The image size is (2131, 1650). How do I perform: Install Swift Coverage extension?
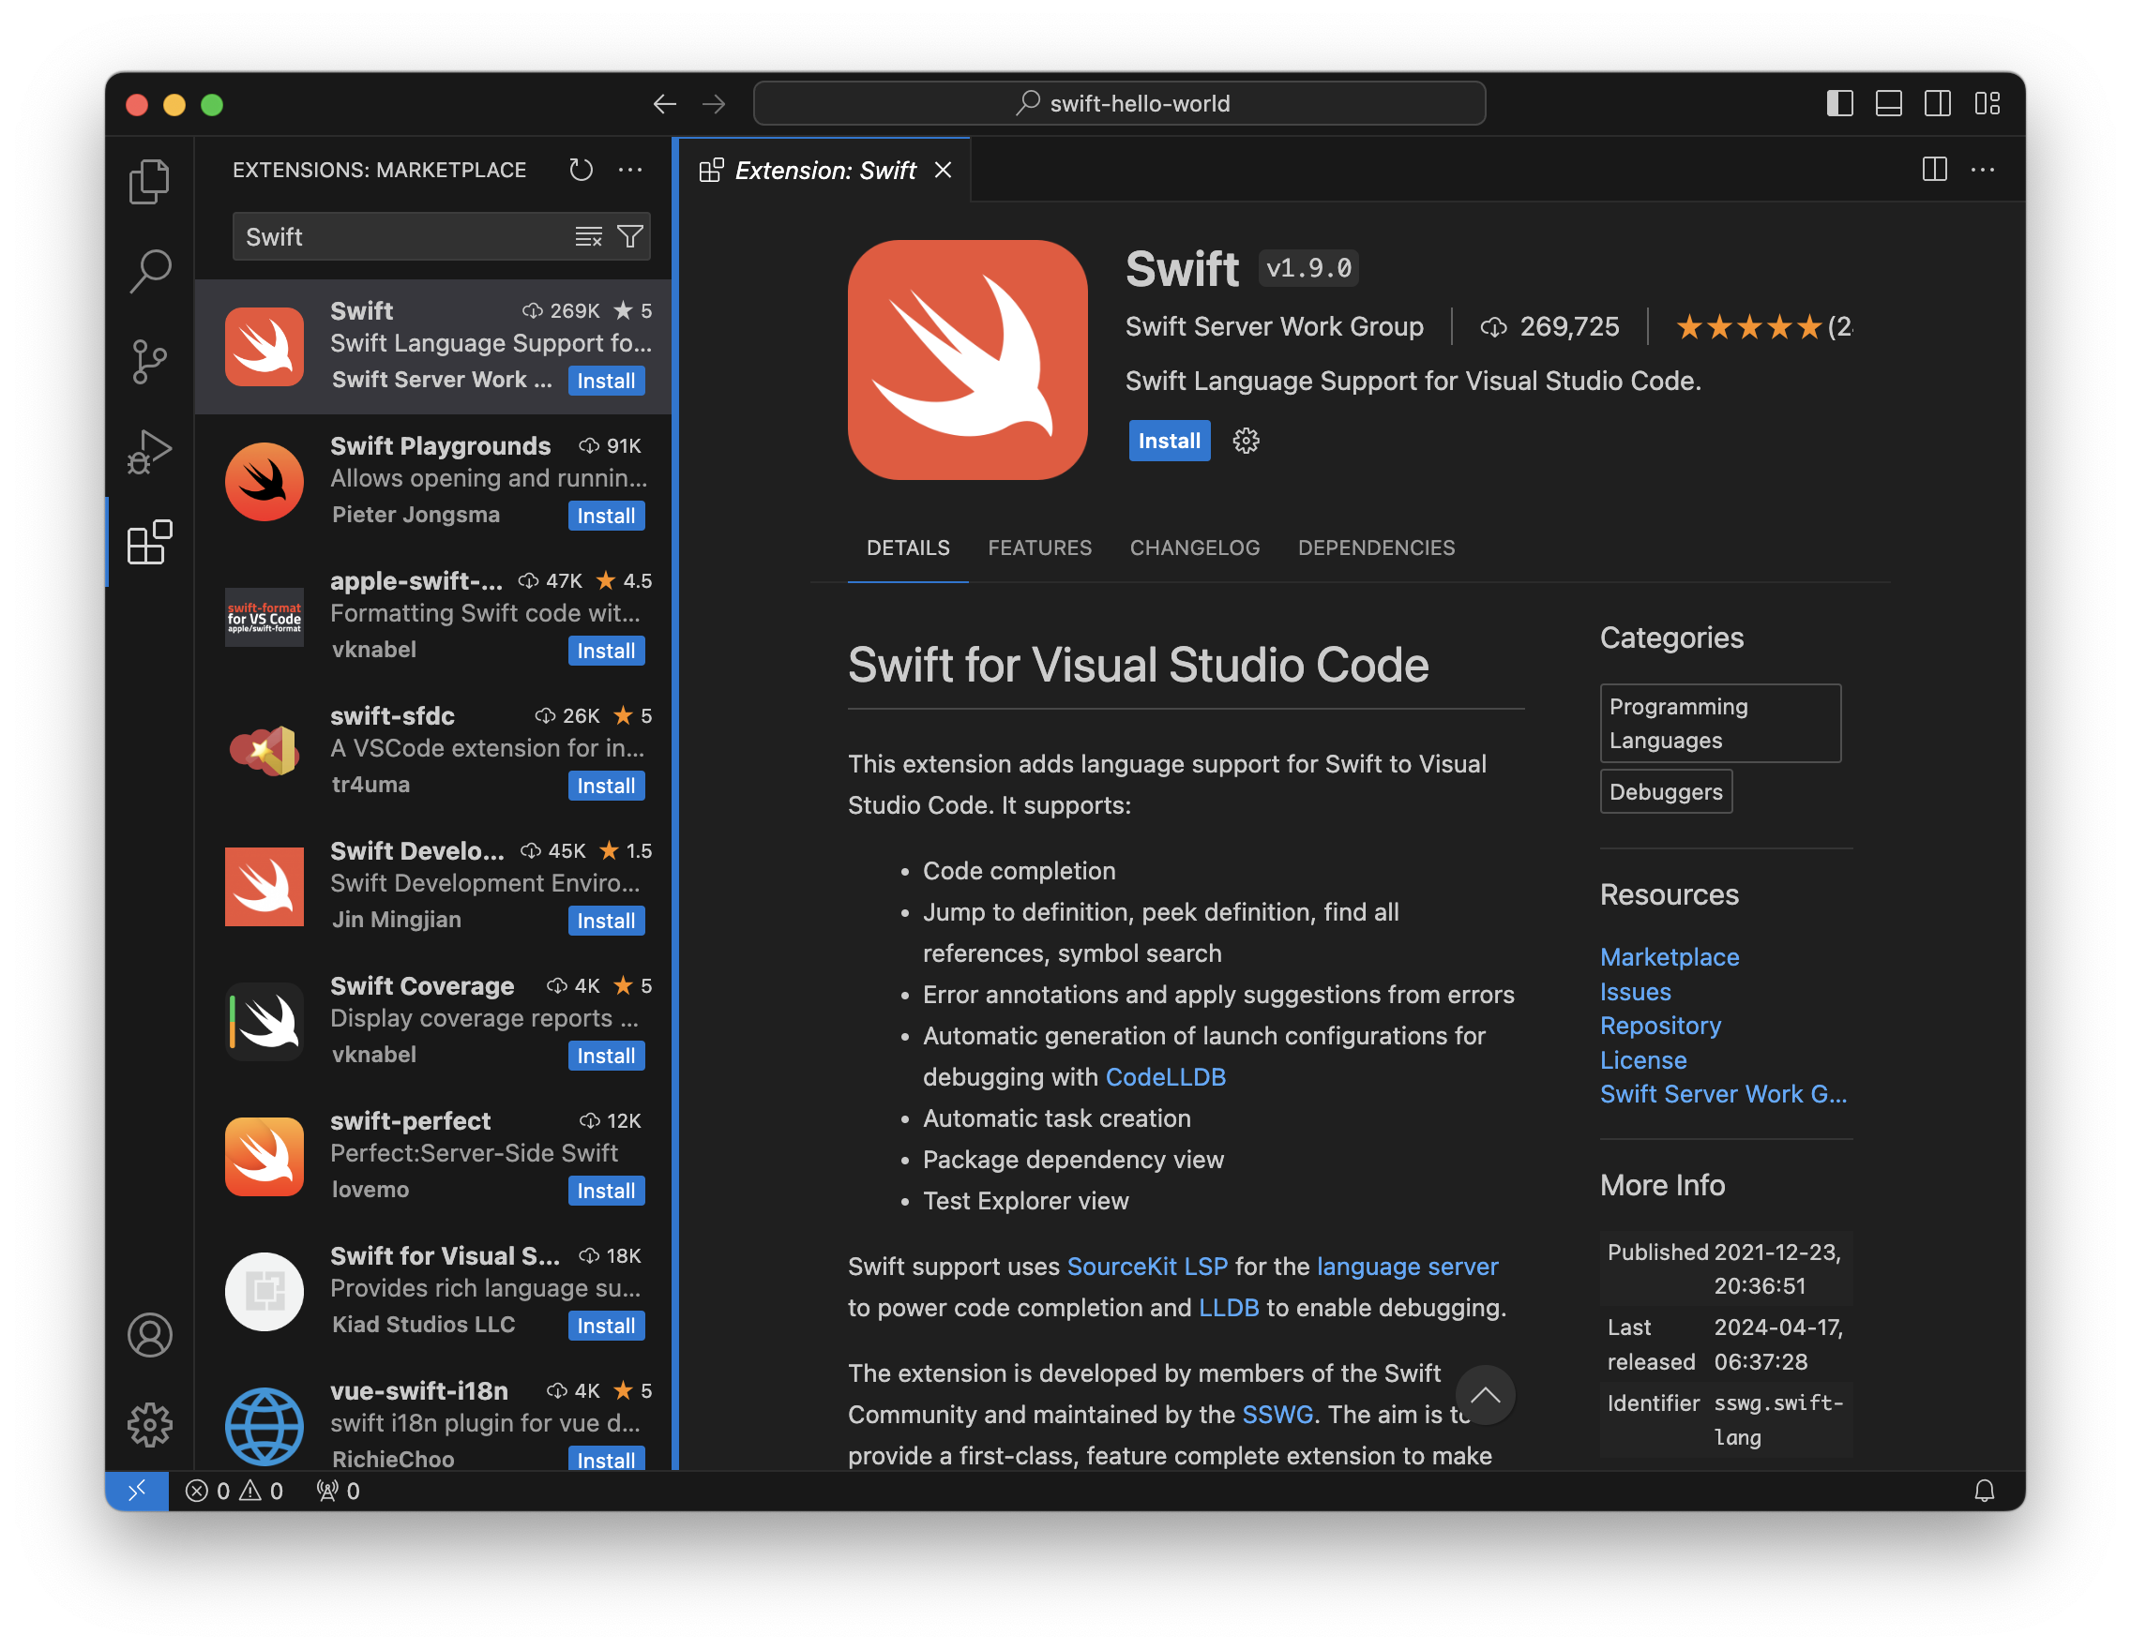click(606, 1057)
